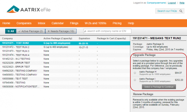This screenshot has height=112, width=187.
Task: Open W-2s and 1099s menu
Action: pyautogui.click(x=95, y=23)
